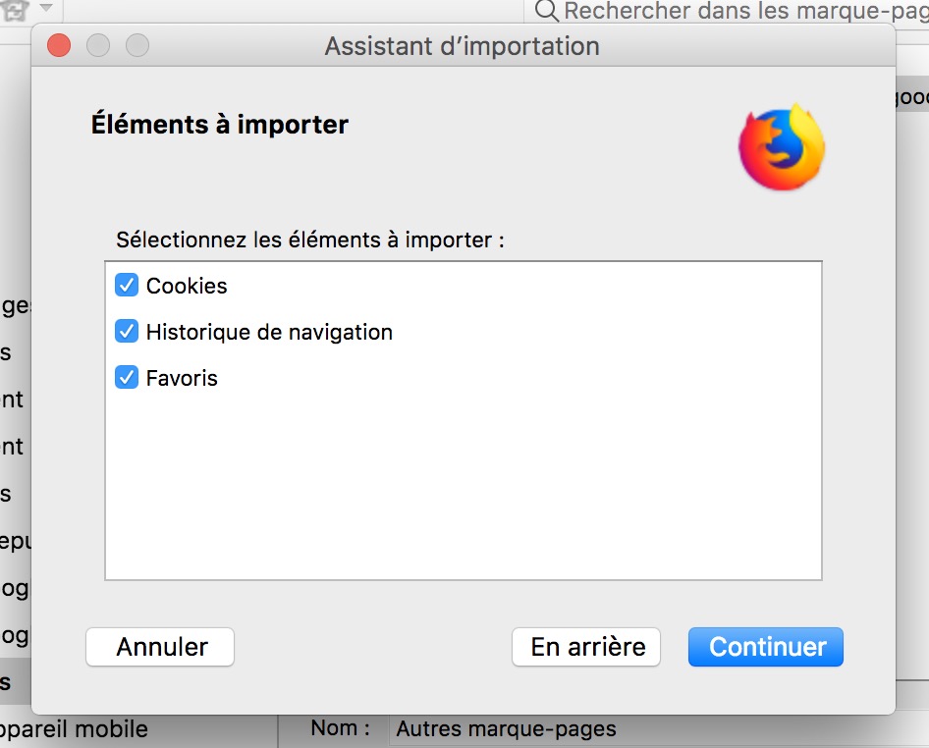
Task: Click the grayed-out zoom window button
Action: (137, 45)
